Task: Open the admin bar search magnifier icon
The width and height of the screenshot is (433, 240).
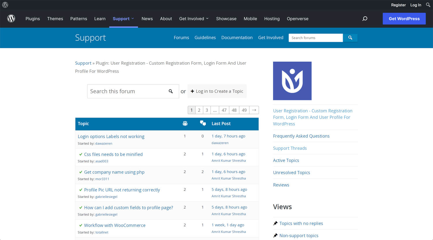Action: click(428, 5)
